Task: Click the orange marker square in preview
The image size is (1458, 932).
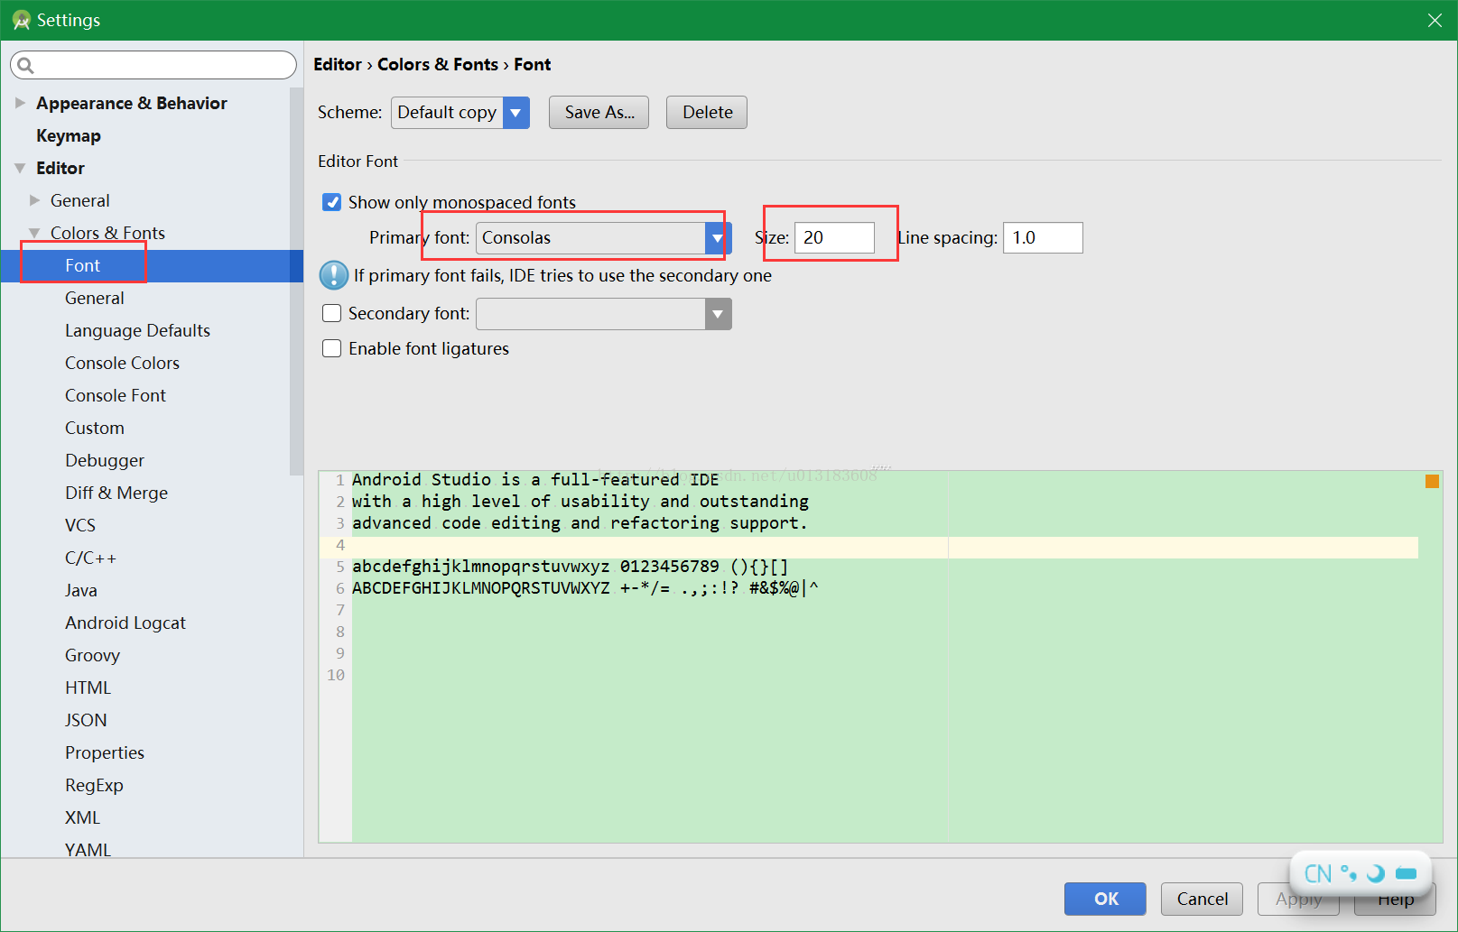Action: (x=1432, y=482)
